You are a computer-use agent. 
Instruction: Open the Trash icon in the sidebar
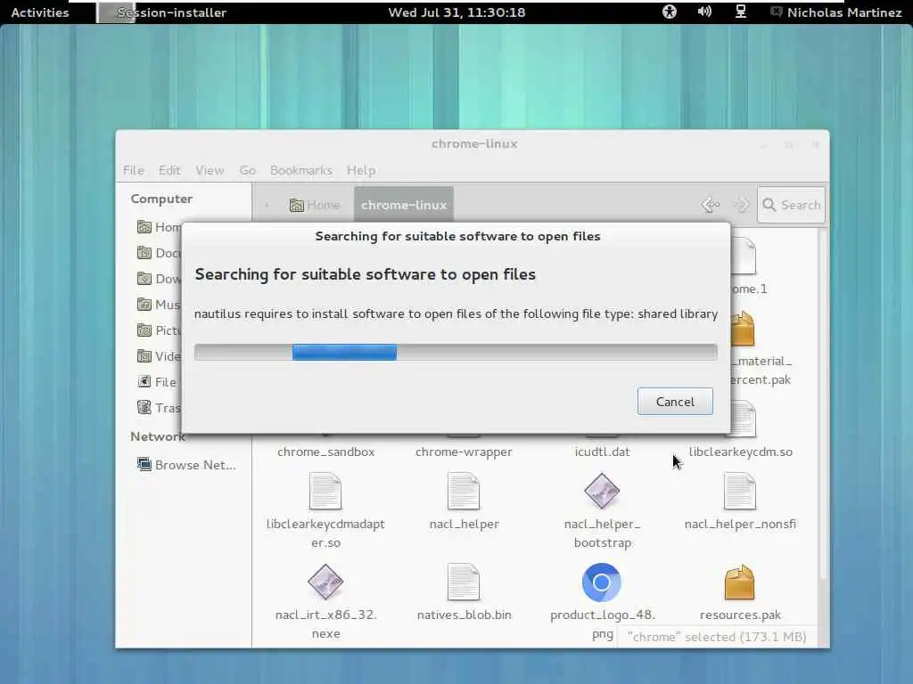144,407
